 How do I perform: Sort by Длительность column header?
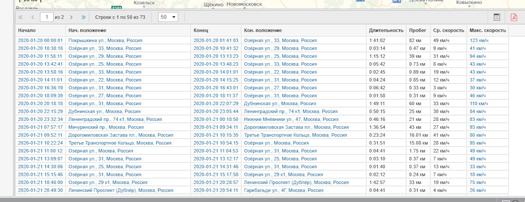pyautogui.click(x=386, y=30)
